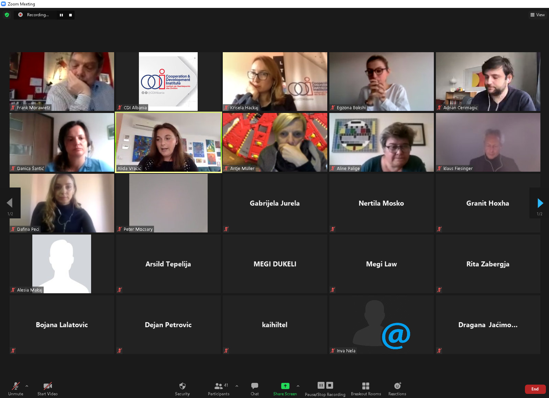Select Frank Morawietz video tile
549x398 pixels.
[x=62, y=81]
